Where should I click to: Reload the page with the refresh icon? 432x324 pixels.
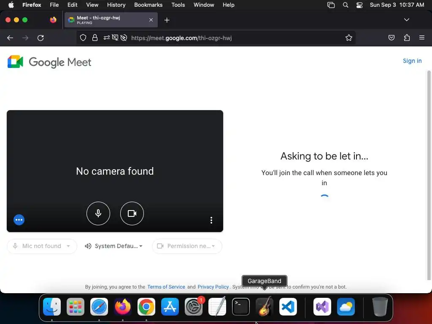click(x=40, y=38)
